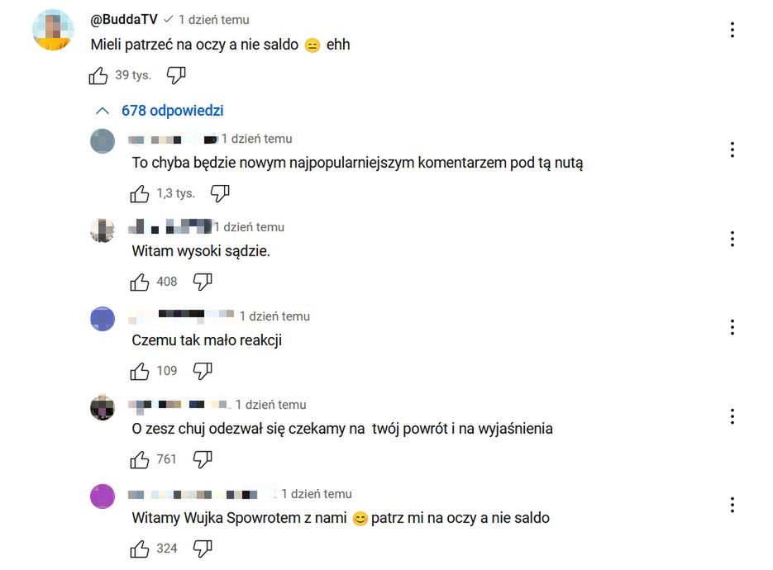The width and height of the screenshot is (773, 570).
Task: Dislike the 'Witam wysoki sądzie' reply
Action: 203,283
